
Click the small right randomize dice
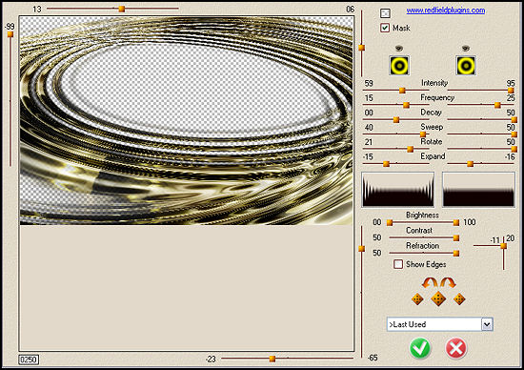(x=459, y=298)
